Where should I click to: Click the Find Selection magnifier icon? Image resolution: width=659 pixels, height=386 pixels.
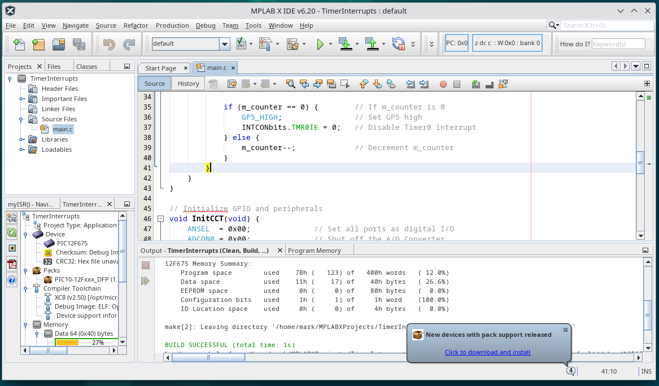point(290,84)
